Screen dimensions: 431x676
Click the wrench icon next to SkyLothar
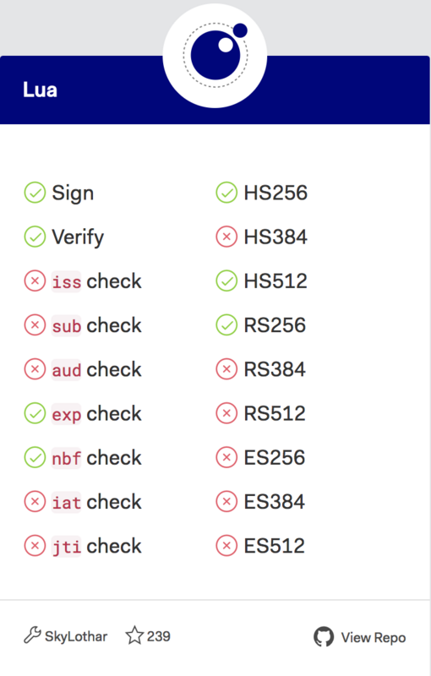pos(32,635)
